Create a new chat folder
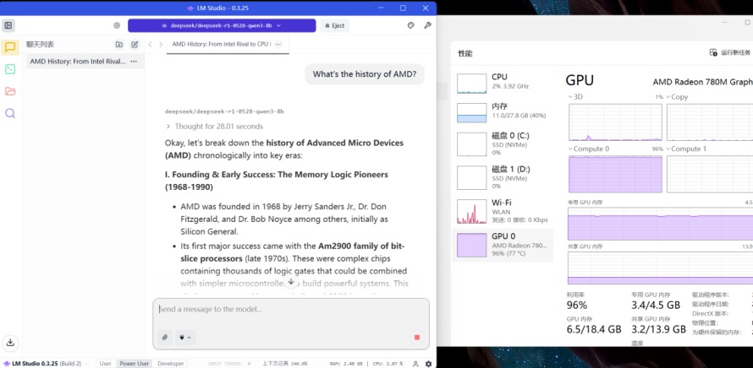Image resolution: width=753 pixels, height=368 pixels. (119, 44)
